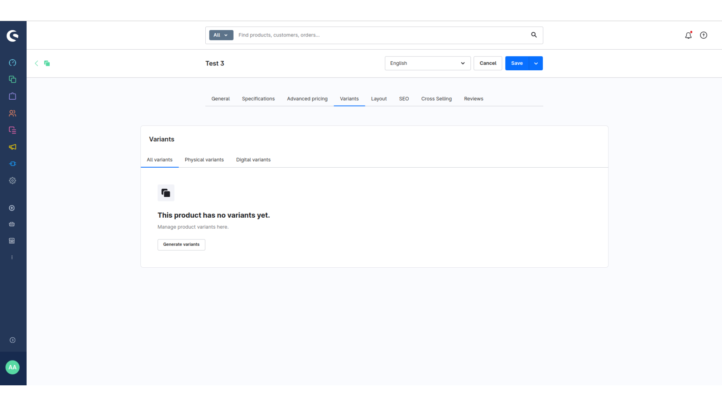Click the empty-state variants icon
This screenshot has height=406, width=722.
click(x=166, y=193)
